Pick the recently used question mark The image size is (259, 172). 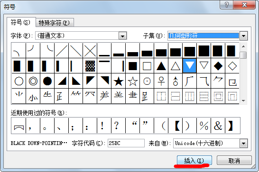tap(119, 126)
